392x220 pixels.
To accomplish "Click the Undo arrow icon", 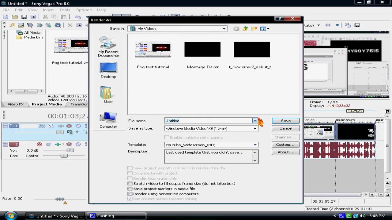I will (x=78, y=17).
